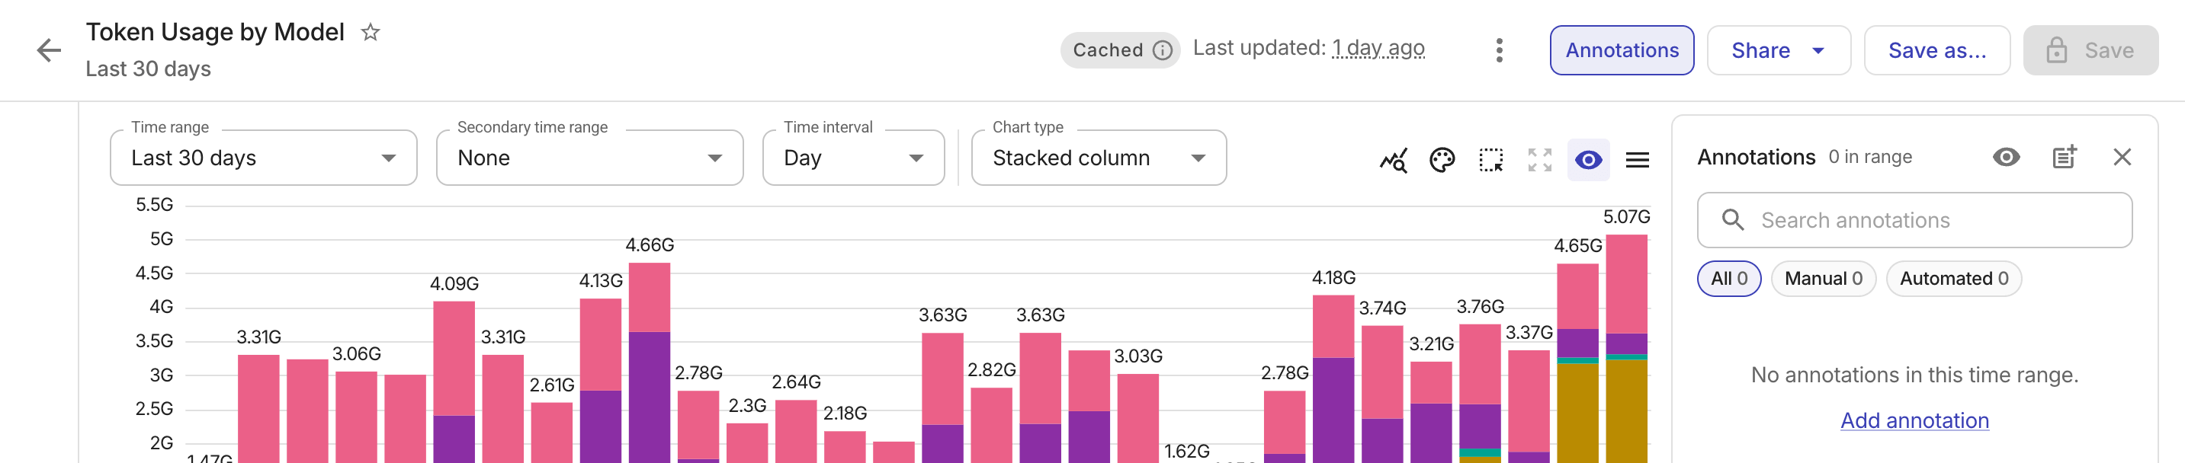Activate the dashed selection box tool
This screenshot has width=2185, height=463.
[x=1490, y=159]
